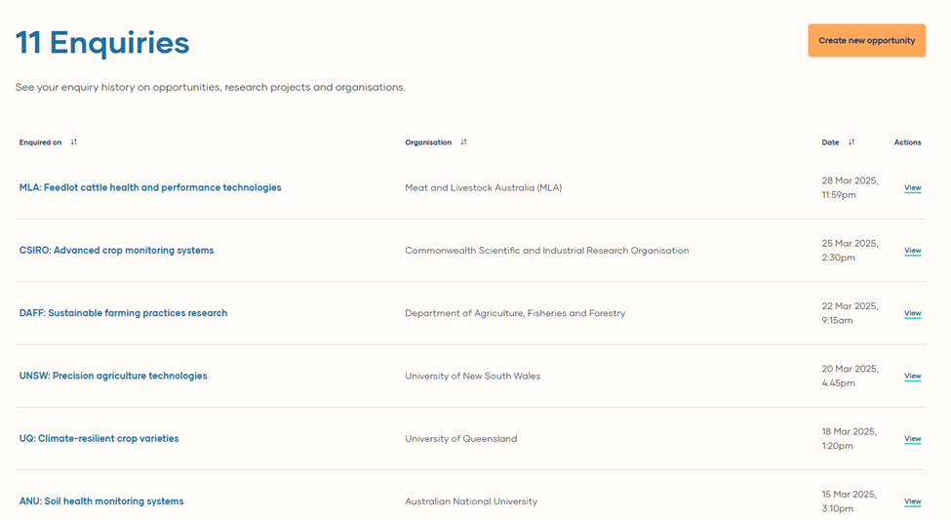This screenshot has width=951, height=520.
Task: View the UQ enquiry from 18 Mar
Action: tap(912, 439)
